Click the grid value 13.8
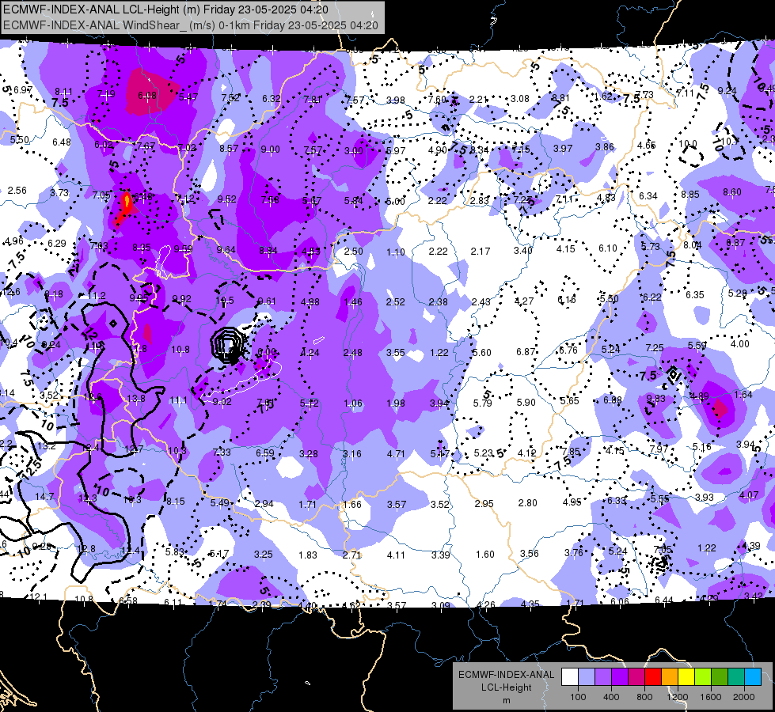This screenshot has width=775, height=712. tap(136, 398)
